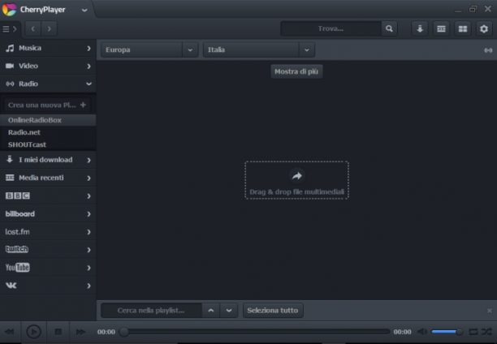Add new playlist with plus icon

(83, 105)
